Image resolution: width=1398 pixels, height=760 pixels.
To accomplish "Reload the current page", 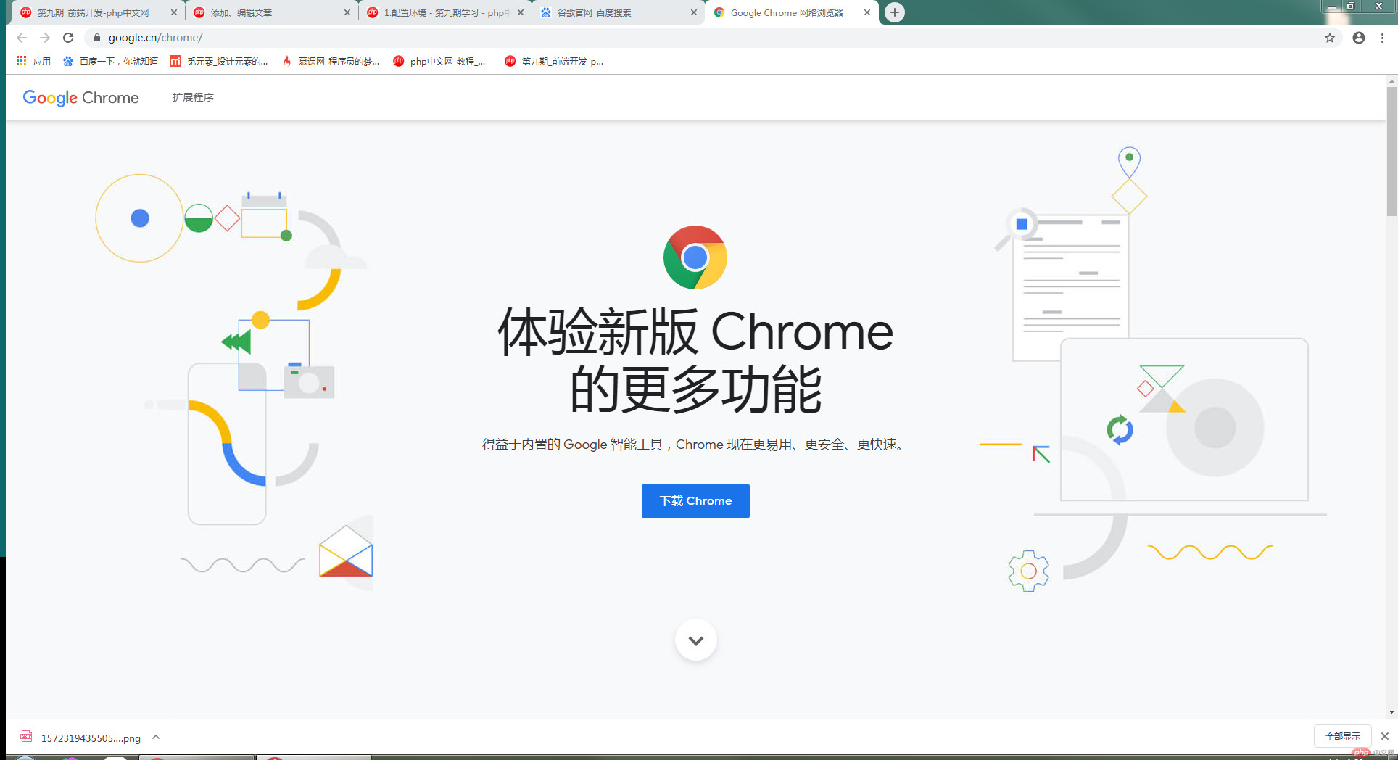I will tap(68, 38).
